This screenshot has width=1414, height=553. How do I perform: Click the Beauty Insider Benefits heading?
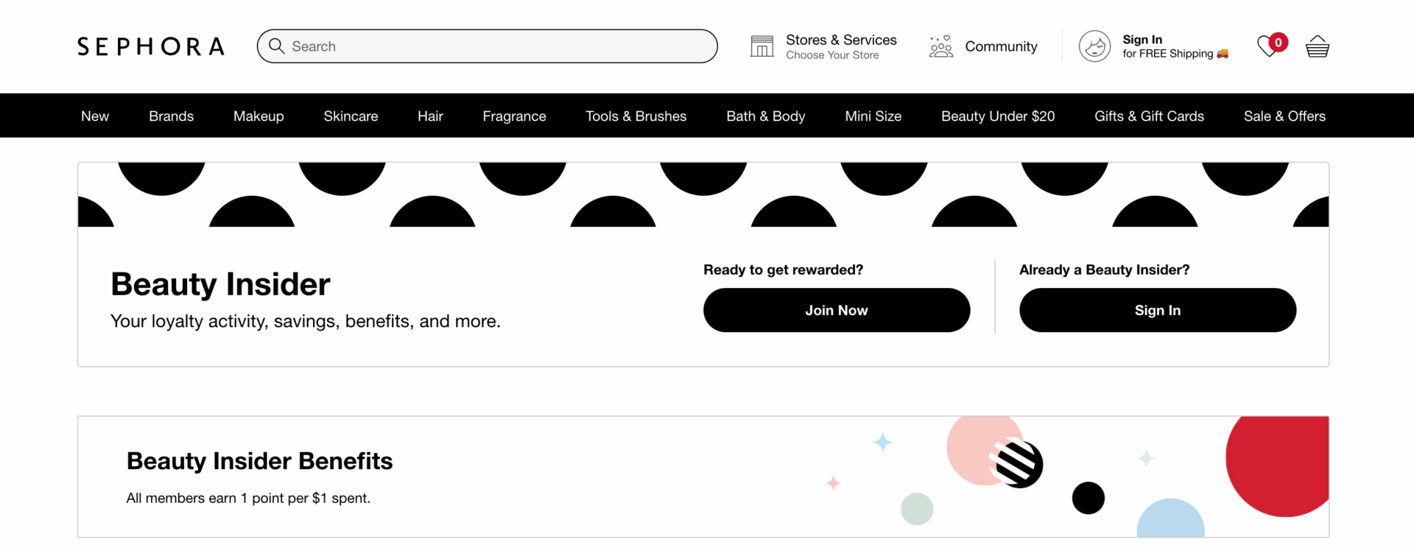(x=259, y=461)
